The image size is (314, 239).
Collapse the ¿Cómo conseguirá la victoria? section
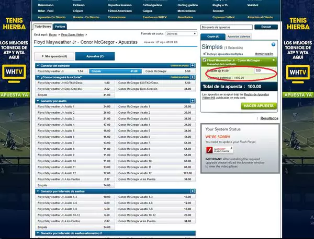point(38,77)
